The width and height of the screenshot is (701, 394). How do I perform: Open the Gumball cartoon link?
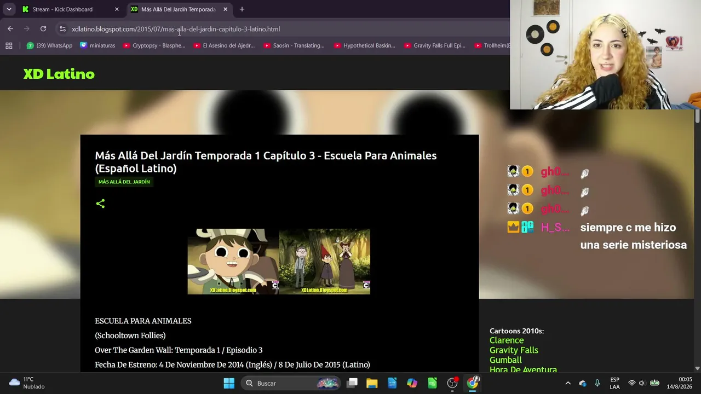click(x=505, y=360)
